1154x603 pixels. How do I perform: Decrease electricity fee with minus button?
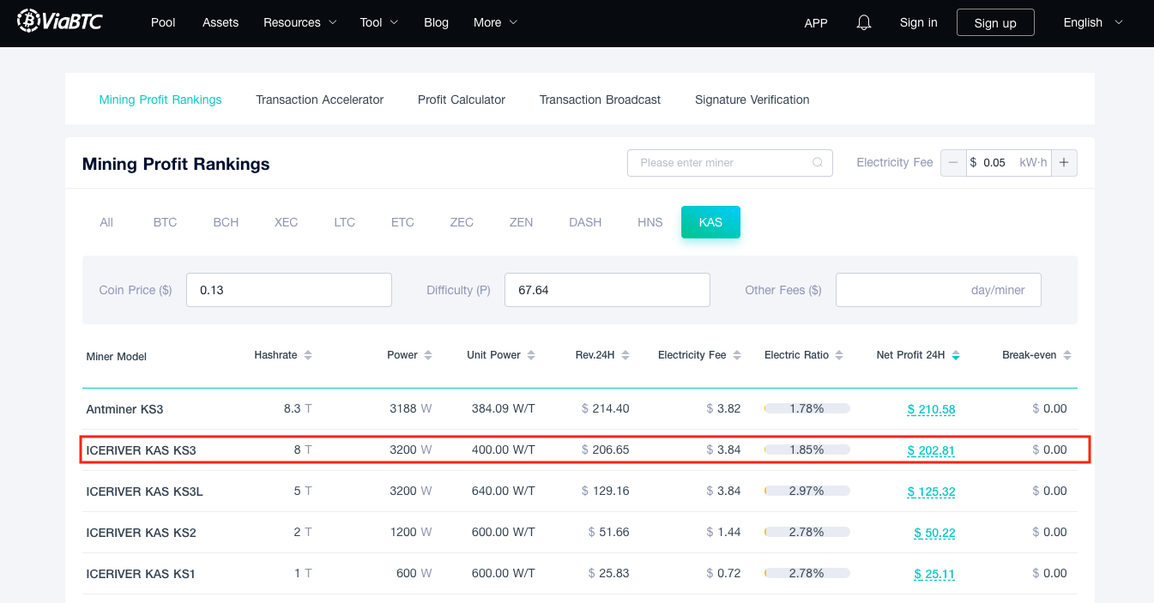coord(953,162)
